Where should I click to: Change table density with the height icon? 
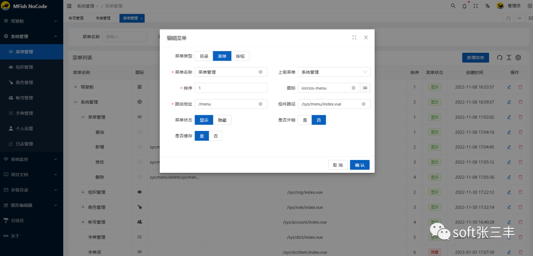(x=509, y=58)
